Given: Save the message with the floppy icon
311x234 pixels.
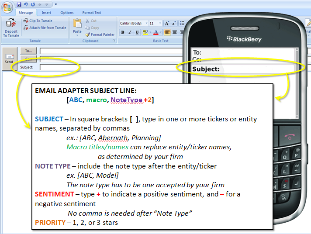Looking at the screenshot, I should [19, 4].
